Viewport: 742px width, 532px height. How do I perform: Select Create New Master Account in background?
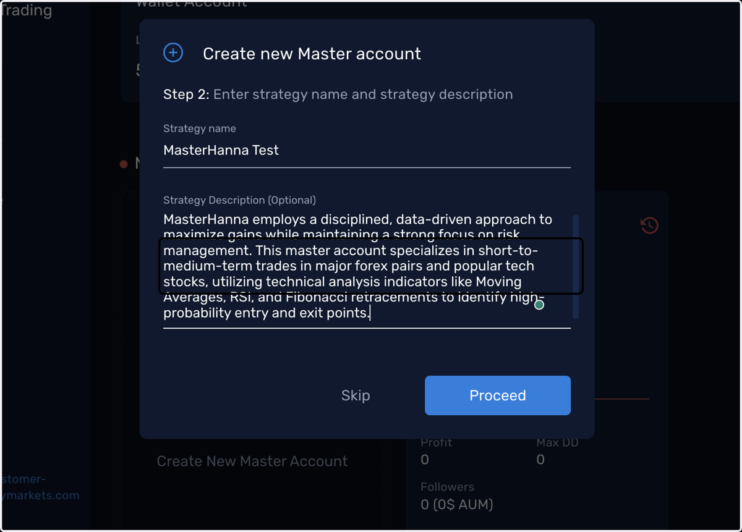pyautogui.click(x=252, y=461)
